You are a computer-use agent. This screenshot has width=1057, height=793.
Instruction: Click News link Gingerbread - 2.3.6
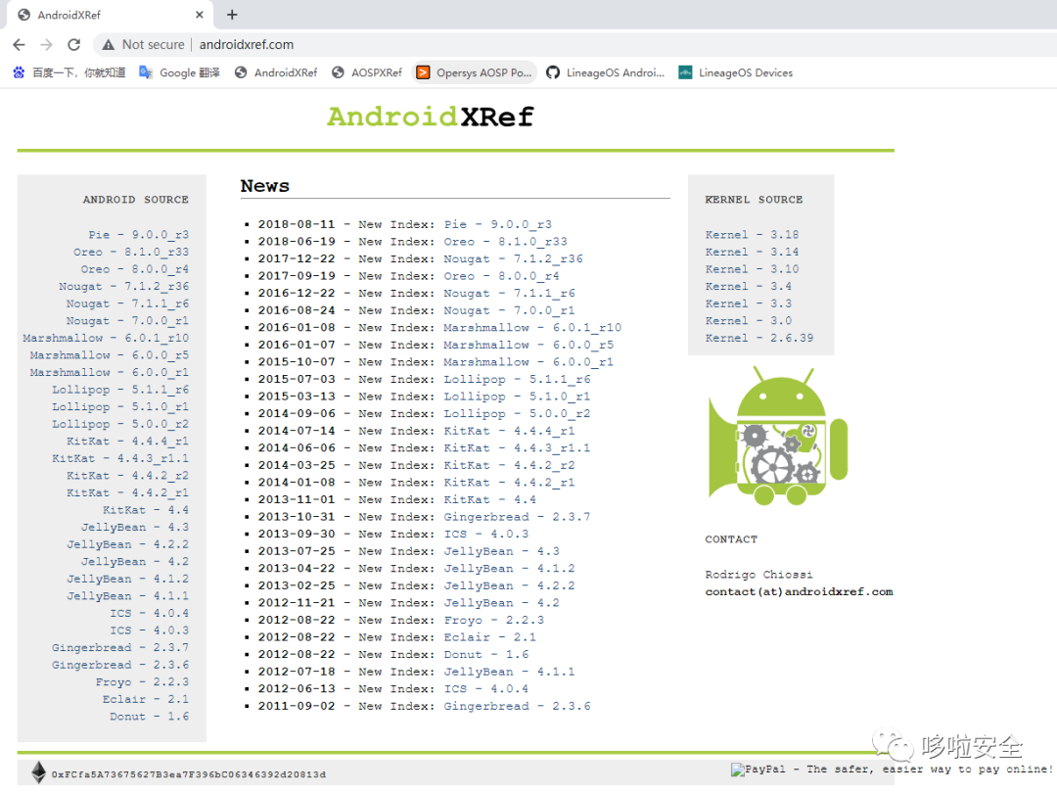pyautogui.click(x=517, y=706)
